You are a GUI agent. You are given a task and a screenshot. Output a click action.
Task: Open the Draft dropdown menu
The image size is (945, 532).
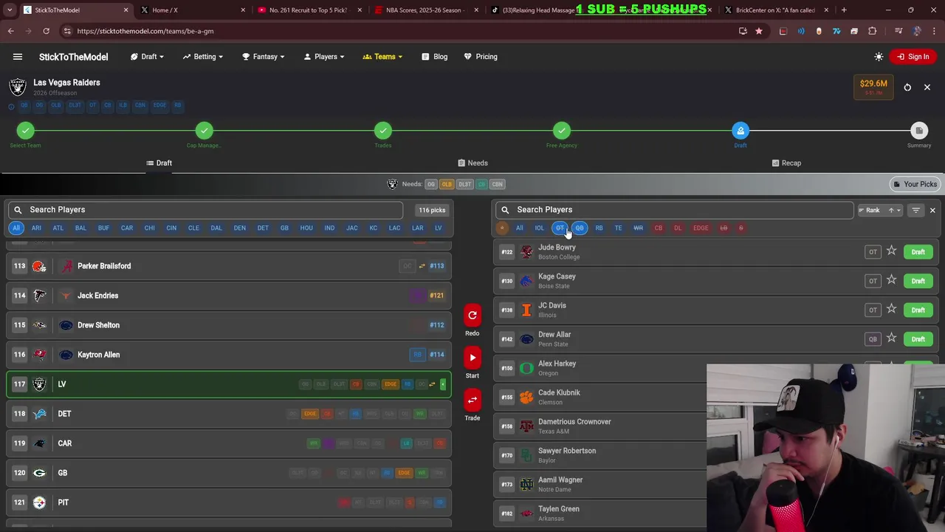pyautogui.click(x=147, y=57)
